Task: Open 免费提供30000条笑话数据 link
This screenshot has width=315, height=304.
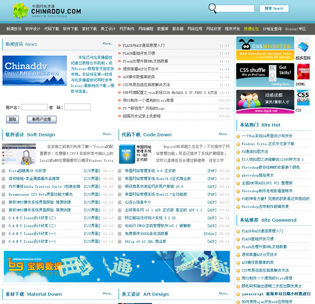Action: tap(146, 234)
